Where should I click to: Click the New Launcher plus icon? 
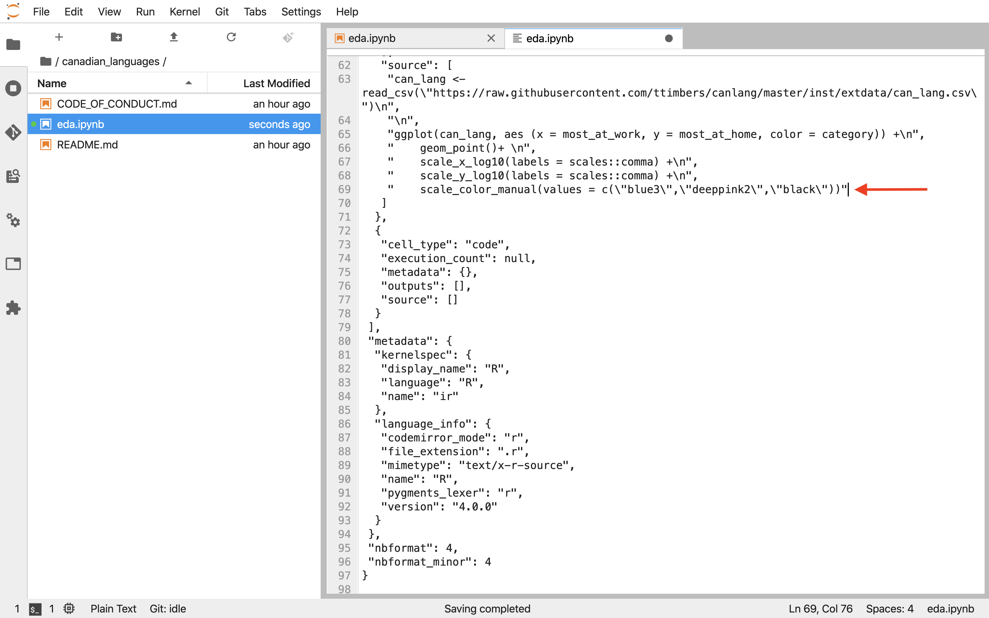(59, 37)
